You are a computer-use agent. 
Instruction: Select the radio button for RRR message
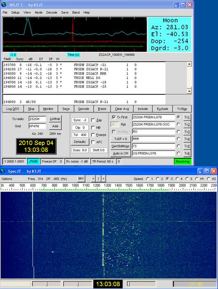coord(178,139)
